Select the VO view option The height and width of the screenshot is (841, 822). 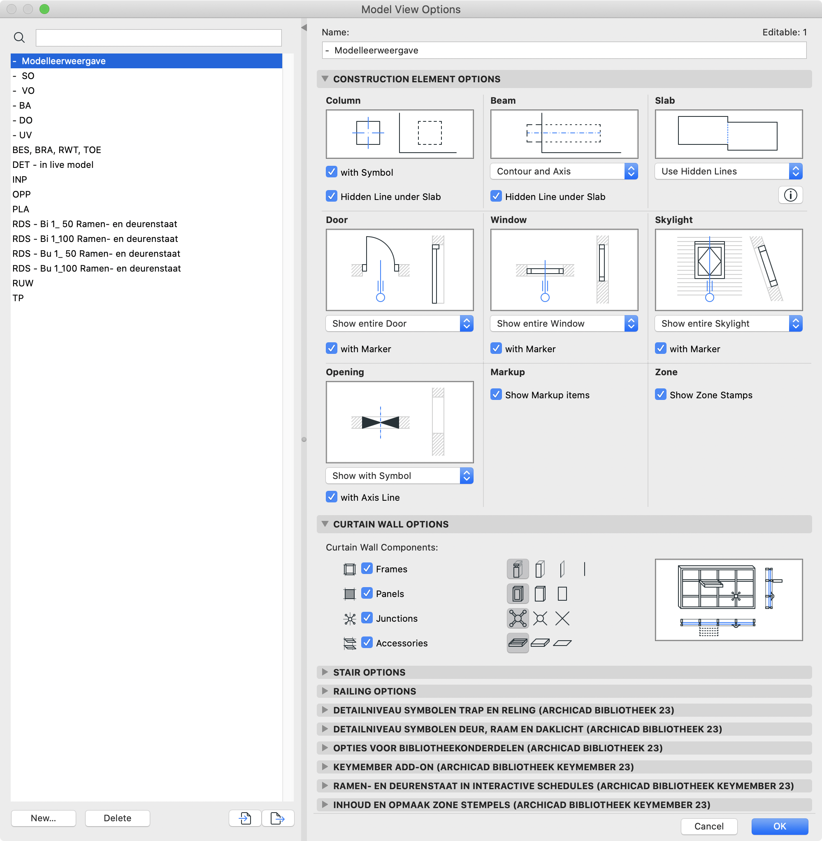(x=146, y=91)
